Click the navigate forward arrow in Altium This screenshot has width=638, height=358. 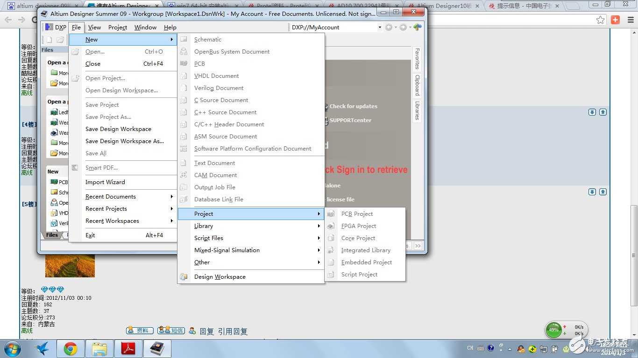403,28
